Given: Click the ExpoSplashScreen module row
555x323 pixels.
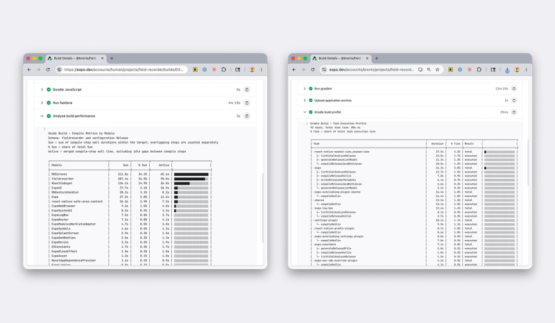Looking at the screenshot, I should pos(130,233).
